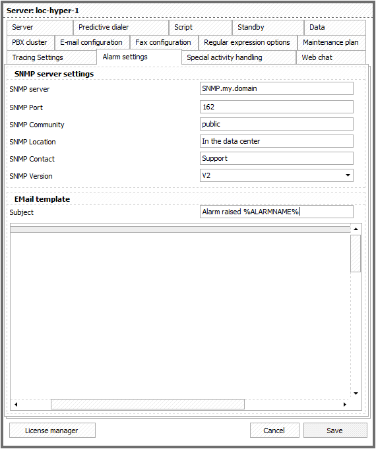
Task: Click the horizontal scrollbar right arrow
Action: (x=345, y=404)
